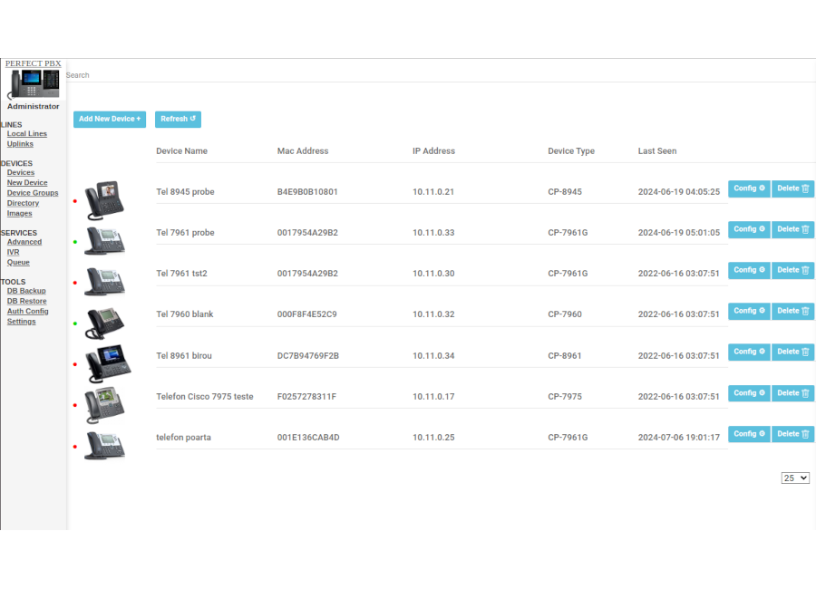Click red status dot for Telefon Cisco 7975

coord(75,405)
